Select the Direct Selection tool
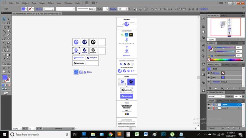Viewport: 246px width, 138px height. [x=8, y=19]
